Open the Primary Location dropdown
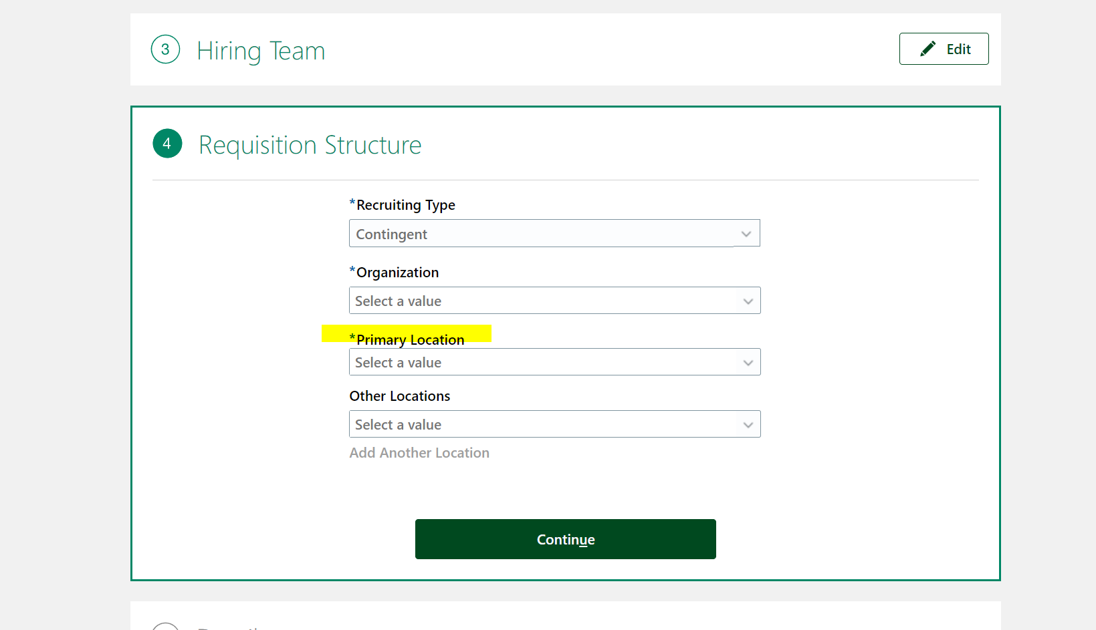This screenshot has width=1096, height=630. pos(554,362)
